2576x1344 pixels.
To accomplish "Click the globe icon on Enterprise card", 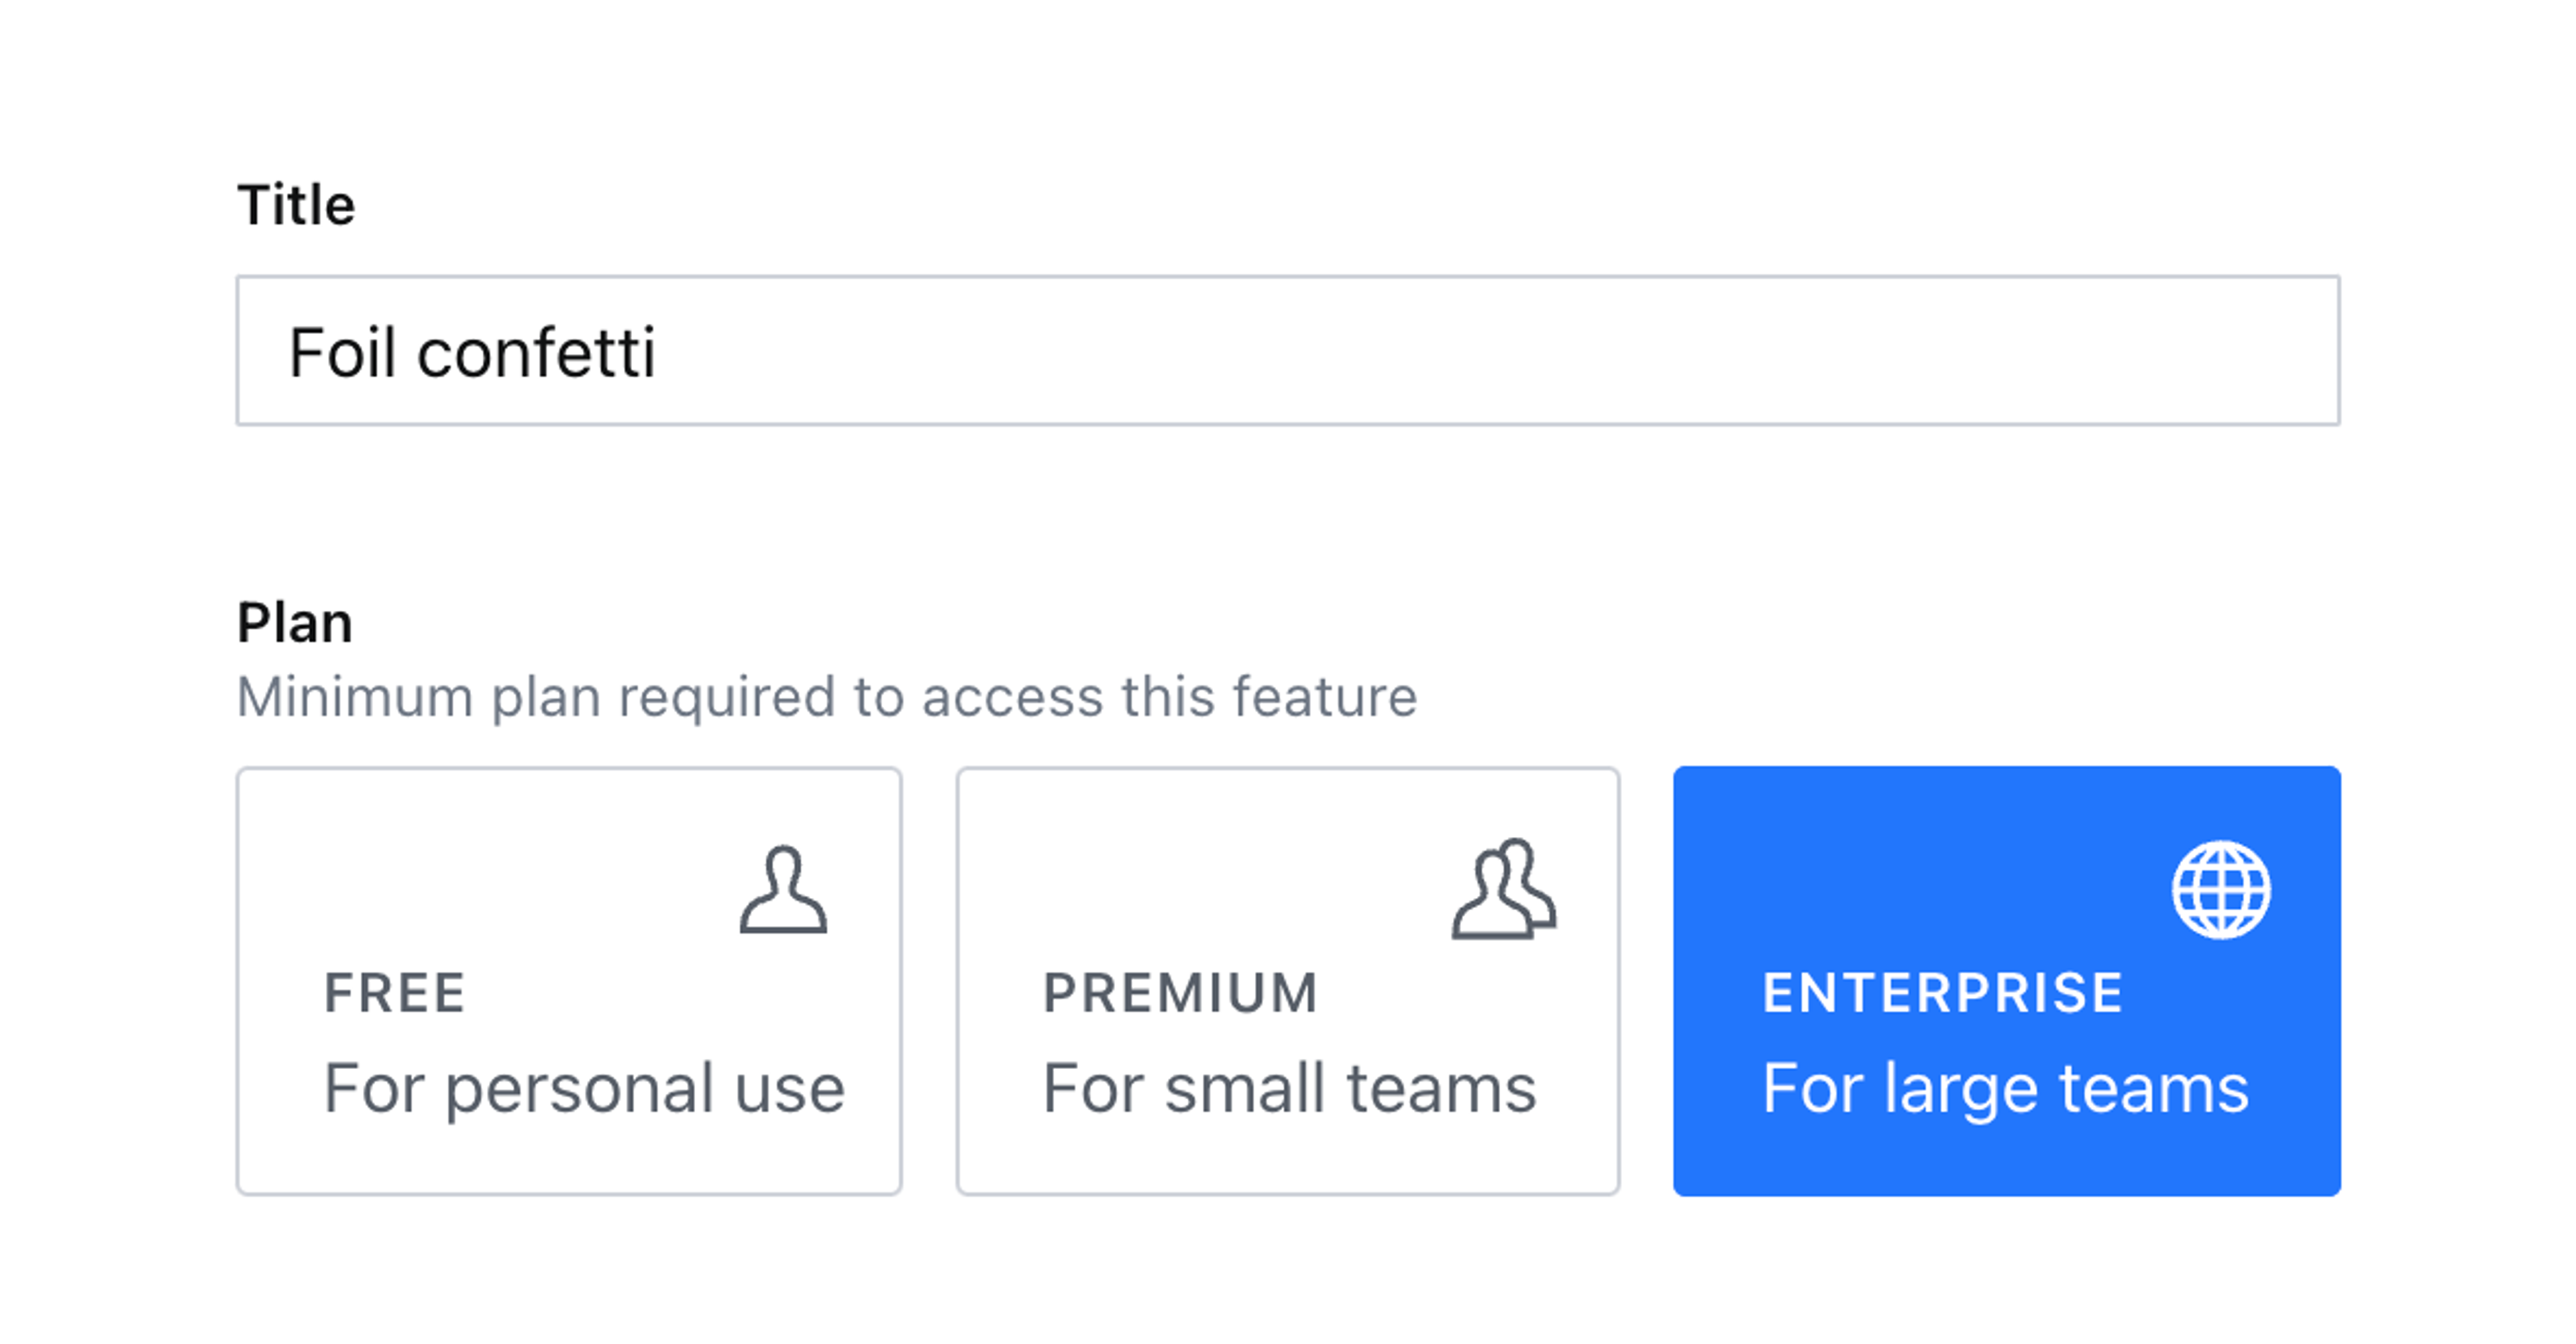I will 2220,889.
